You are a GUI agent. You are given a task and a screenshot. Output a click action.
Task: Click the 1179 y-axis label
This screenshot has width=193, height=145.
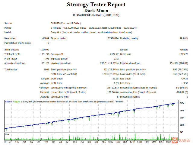pyautogui.click(x=182, y=125)
